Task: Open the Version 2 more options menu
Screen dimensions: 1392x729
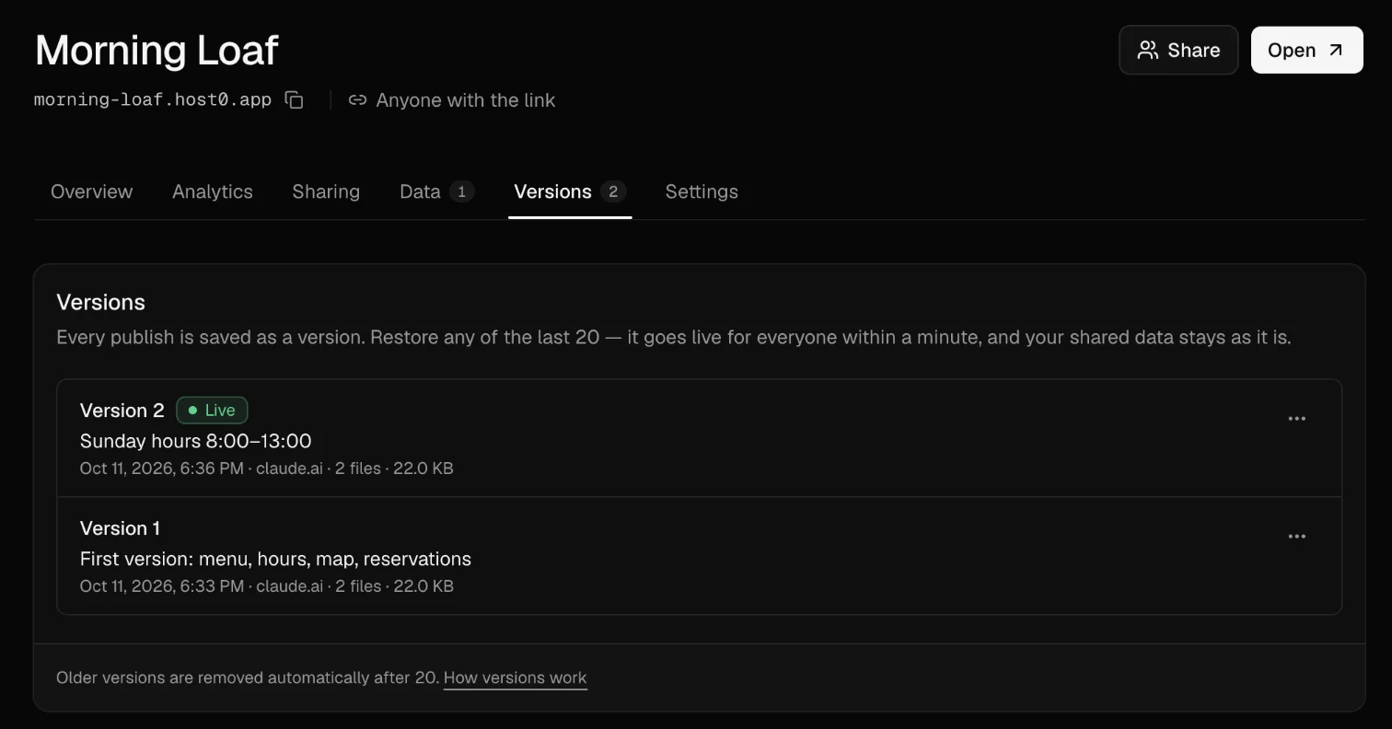Action: [1296, 419]
